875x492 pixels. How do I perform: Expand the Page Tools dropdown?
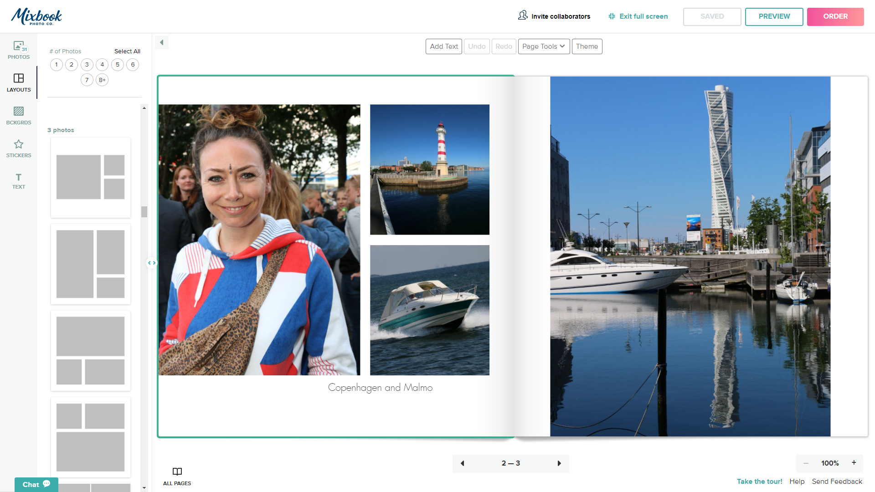click(544, 46)
